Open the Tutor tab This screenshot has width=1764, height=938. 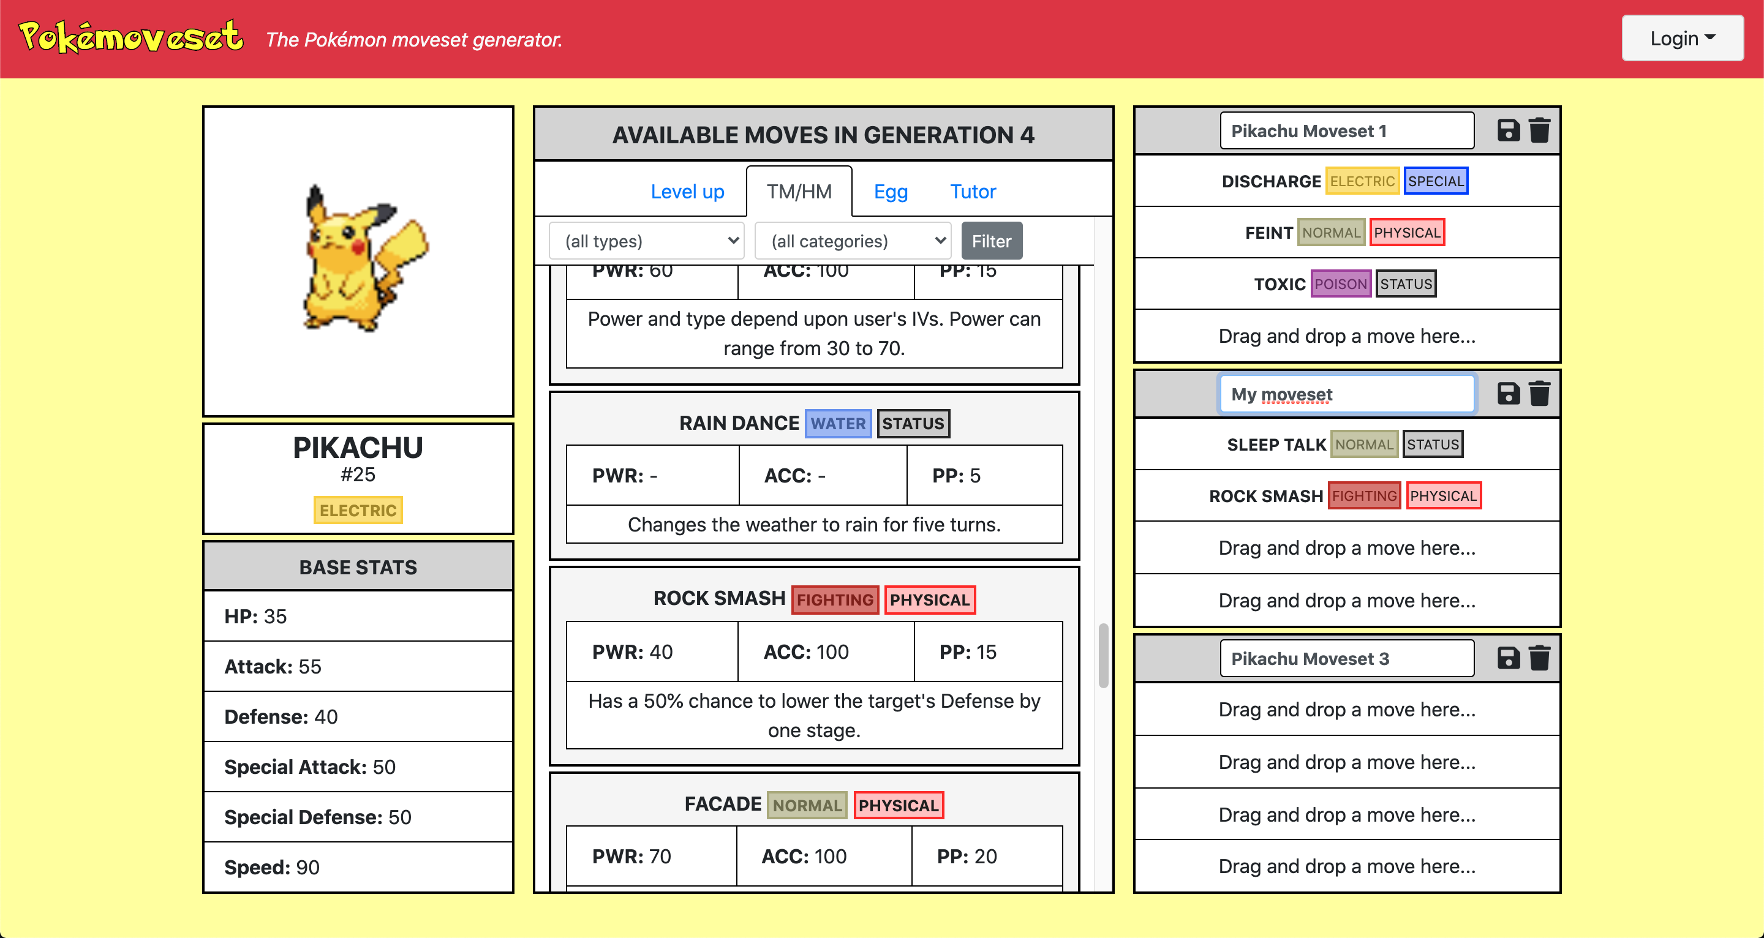coord(973,192)
